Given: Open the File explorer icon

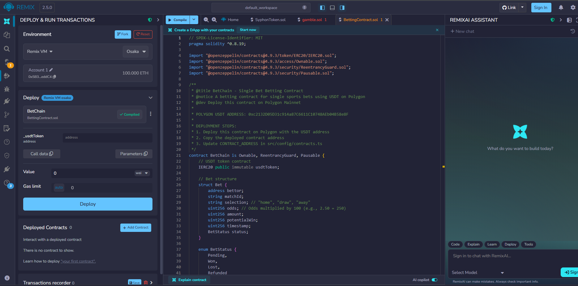Looking at the screenshot, I should [x=7, y=35].
